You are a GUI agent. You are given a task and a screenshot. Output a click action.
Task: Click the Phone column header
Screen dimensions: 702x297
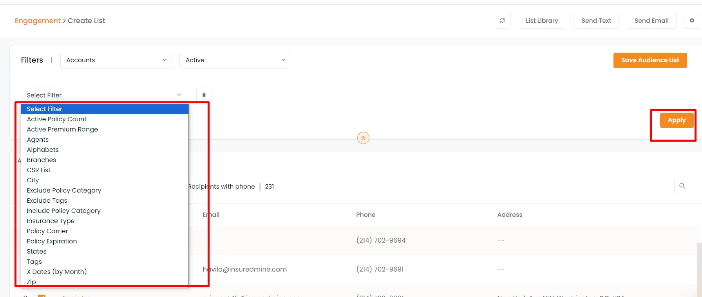365,215
